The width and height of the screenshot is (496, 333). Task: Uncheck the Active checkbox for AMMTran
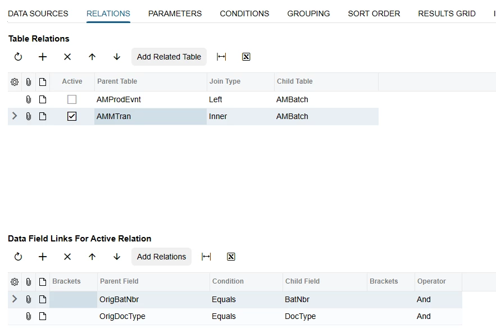(x=72, y=116)
